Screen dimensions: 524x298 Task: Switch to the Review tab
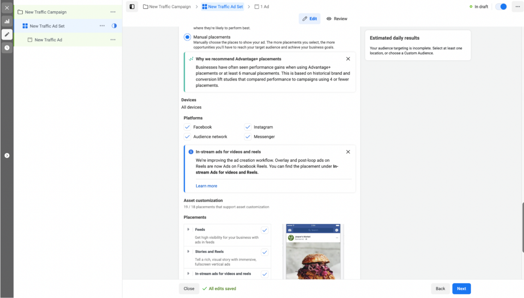(x=336, y=18)
